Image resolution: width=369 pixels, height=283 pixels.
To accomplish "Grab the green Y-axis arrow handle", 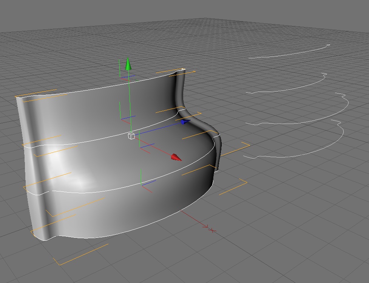I will pos(128,64).
